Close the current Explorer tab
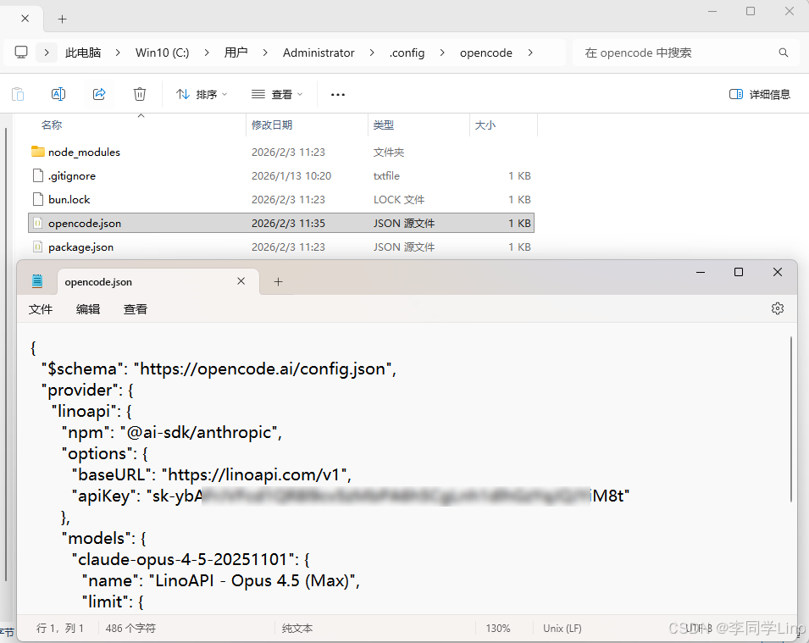 pos(25,19)
